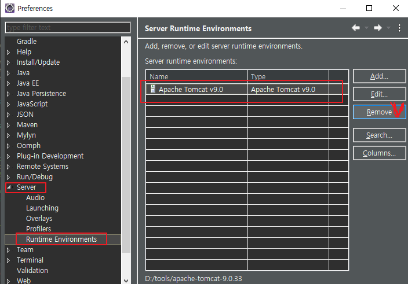Screen dimensions: 408x284
Task: Expand the Remote Systems tree node
Action: click(x=8, y=167)
